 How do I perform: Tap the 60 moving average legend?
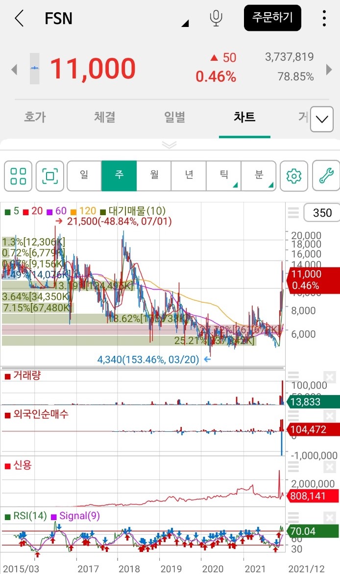(x=57, y=211)
